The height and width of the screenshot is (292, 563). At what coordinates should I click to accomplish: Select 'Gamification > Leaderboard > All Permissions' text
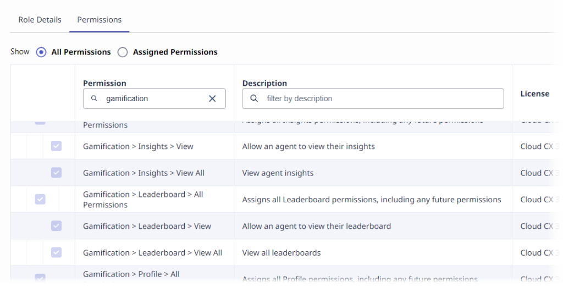(x=143, y=199)
